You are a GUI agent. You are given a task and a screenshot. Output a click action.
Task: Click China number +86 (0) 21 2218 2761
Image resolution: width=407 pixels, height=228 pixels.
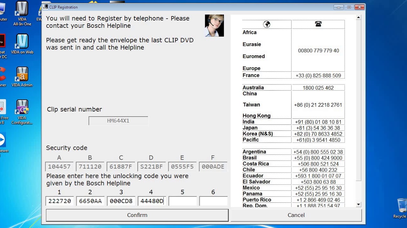[x=318, y=105]
